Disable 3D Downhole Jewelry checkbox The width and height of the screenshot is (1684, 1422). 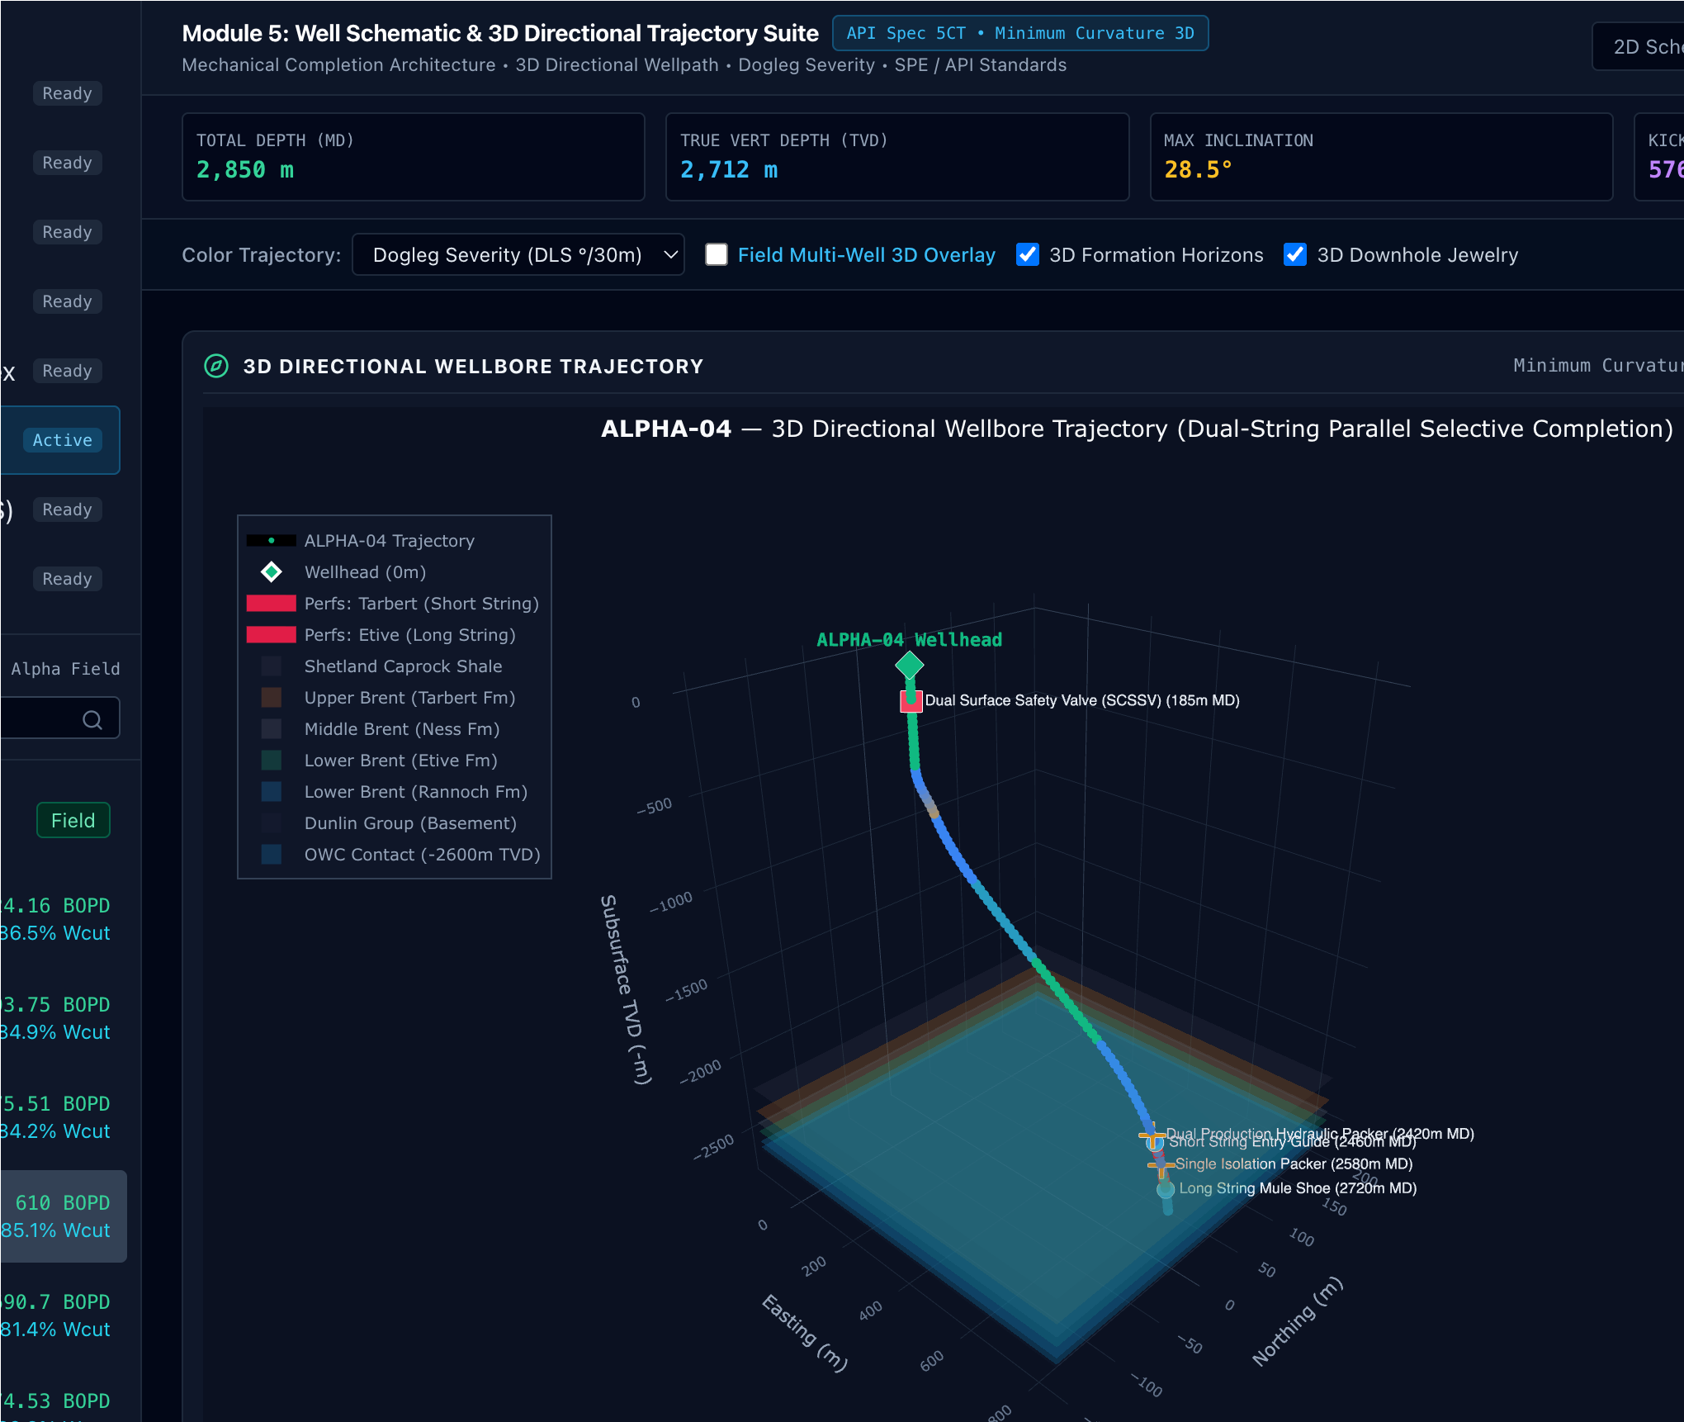coord(1295,254)
